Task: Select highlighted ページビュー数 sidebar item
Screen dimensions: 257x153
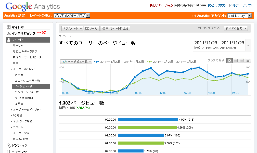Action: pos(31,86)
